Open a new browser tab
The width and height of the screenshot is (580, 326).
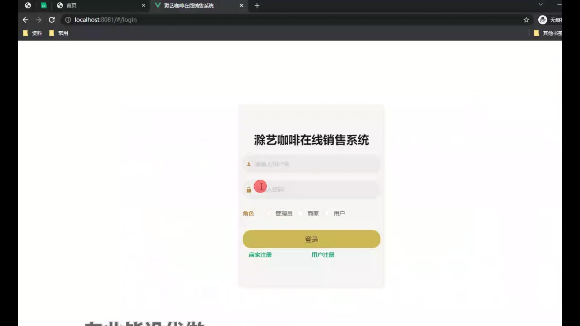(x=257, y=5)
